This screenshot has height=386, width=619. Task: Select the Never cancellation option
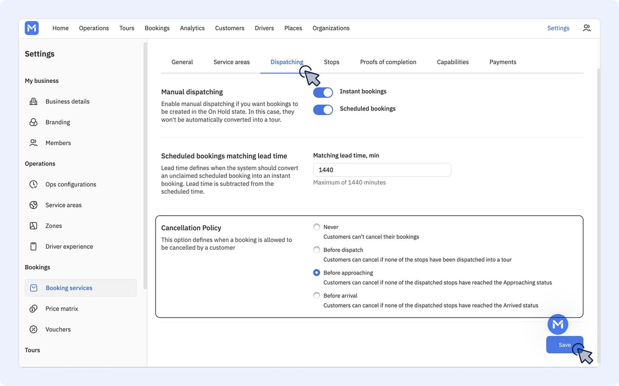pyautogui.click(x=317, y=227)
